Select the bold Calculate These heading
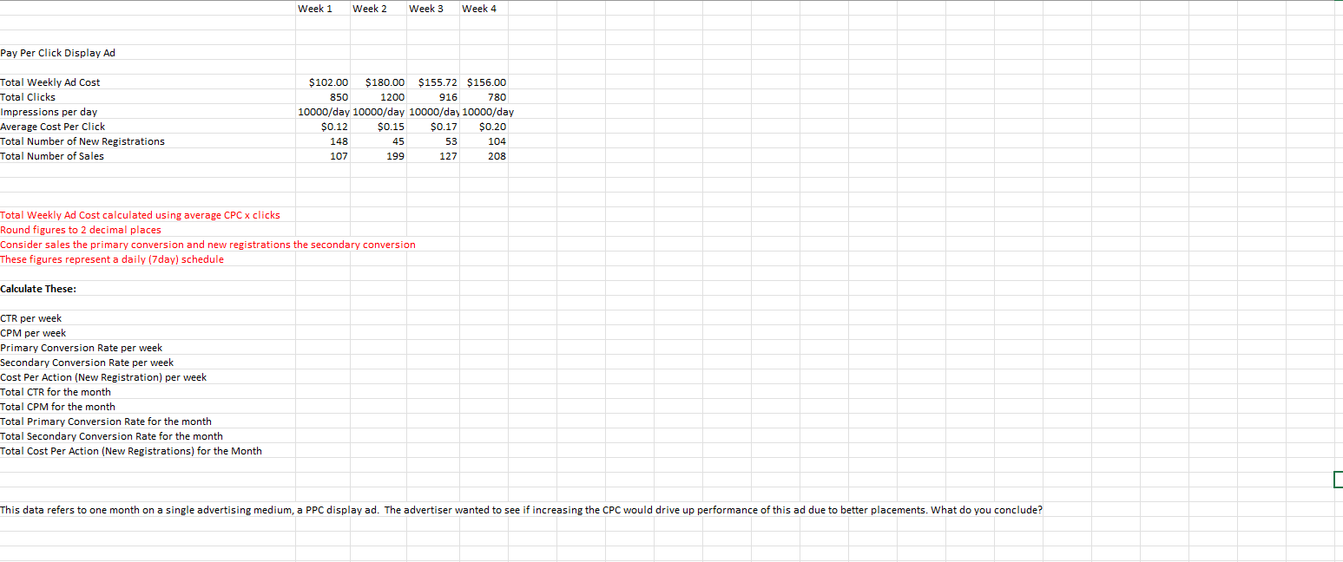This screenshot has width=1343, height=562. click(x=38, y=289)
